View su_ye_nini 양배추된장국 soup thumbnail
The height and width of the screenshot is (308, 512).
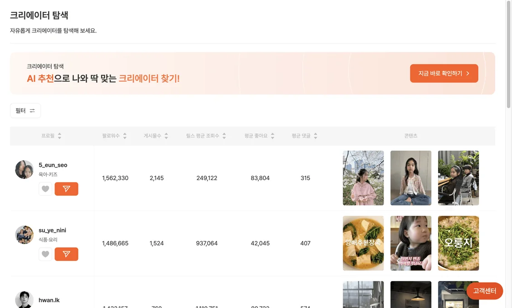click(363, 243)
